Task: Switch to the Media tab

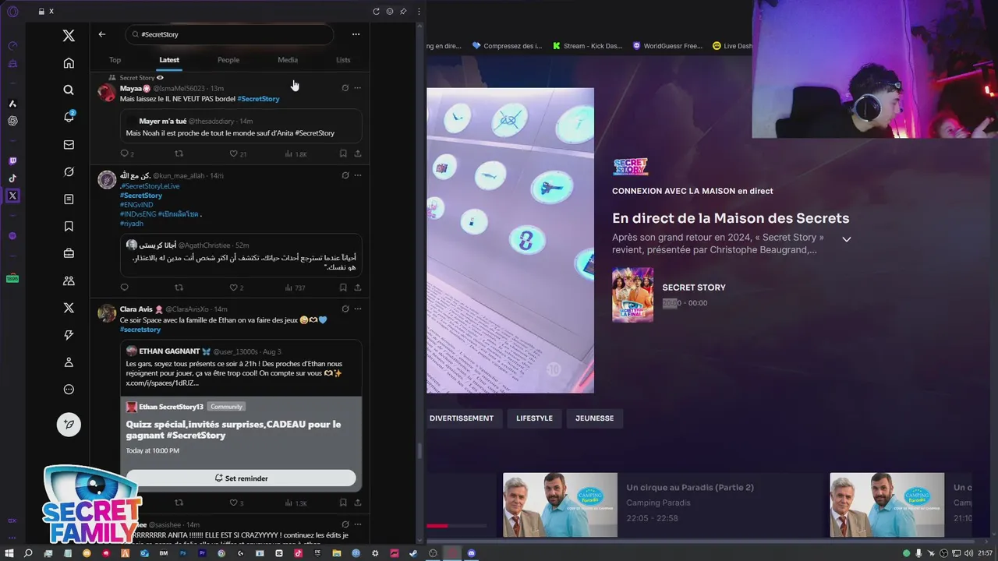Action: point(288,60)
